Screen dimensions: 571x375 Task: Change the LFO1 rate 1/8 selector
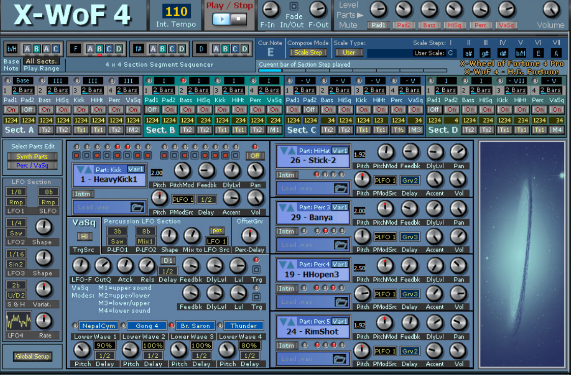16,192
